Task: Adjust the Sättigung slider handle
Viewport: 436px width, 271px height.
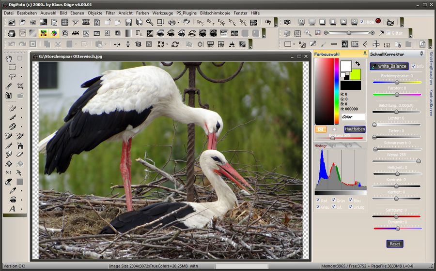Action: point(397,216)
